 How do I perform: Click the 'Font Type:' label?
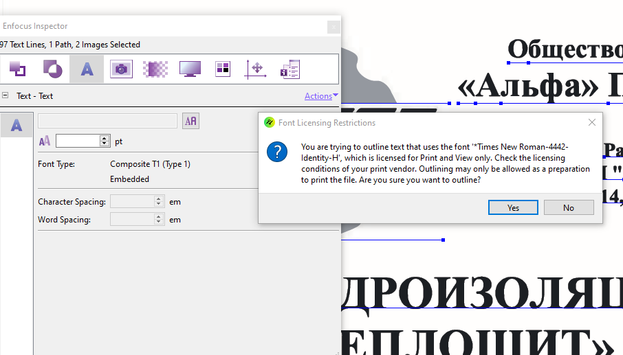click(x=56, y=164)
